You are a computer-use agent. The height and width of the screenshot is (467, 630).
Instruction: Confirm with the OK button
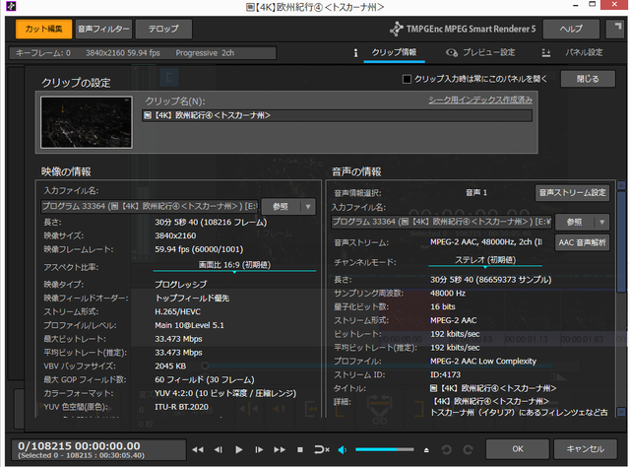(518, 449)
